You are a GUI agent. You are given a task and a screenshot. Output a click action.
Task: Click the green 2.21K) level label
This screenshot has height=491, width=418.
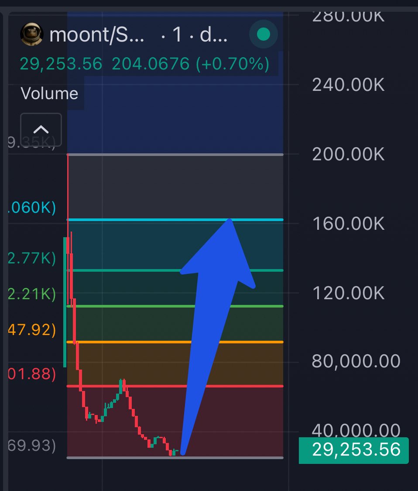[32, 294]
